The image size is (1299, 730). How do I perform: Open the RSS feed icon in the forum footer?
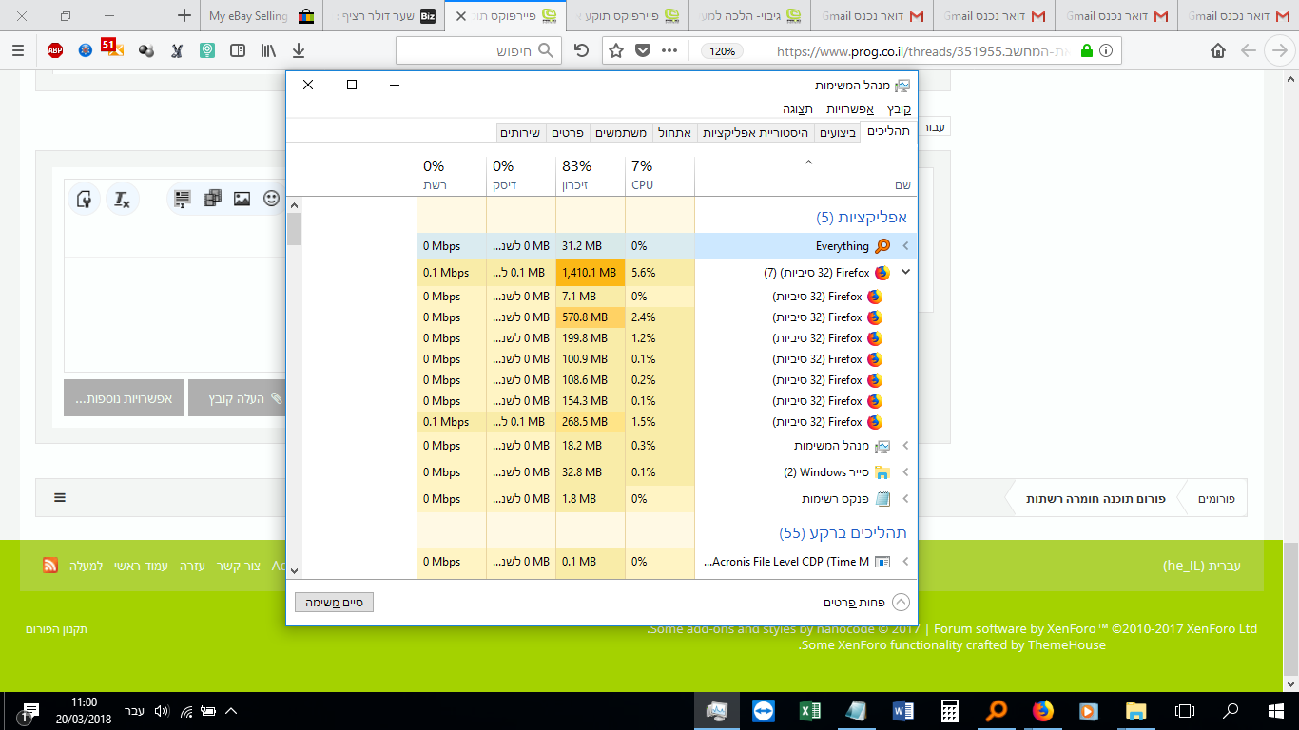tap(50, 566)
